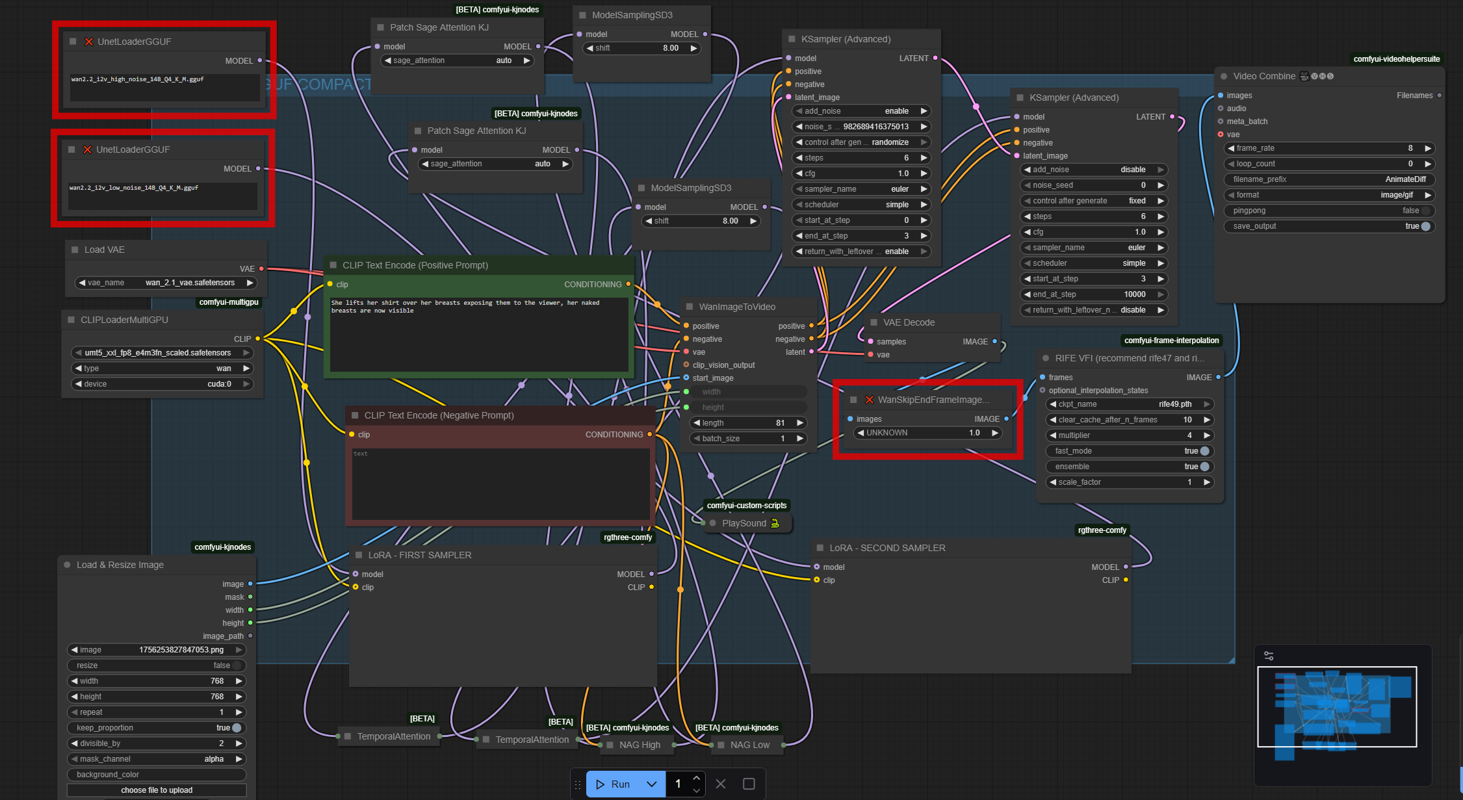Screen dimensions: 1463x800
Task: Change the CLIP loader type wan field
Action: click(x=162, y=368)
